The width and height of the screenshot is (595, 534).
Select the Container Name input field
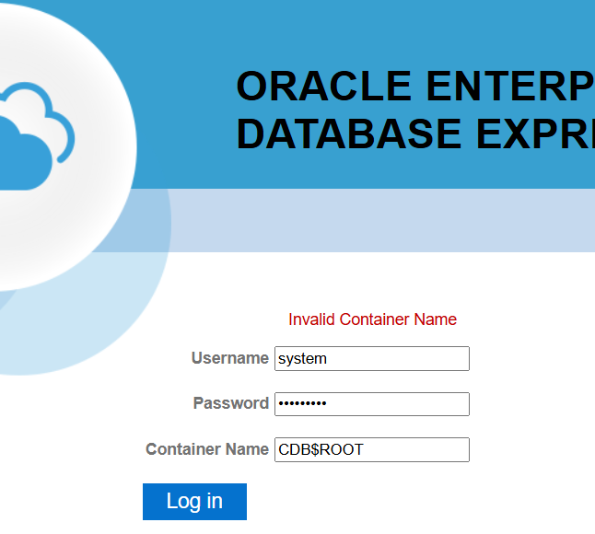pyautogui.click(x=372, y=450)
